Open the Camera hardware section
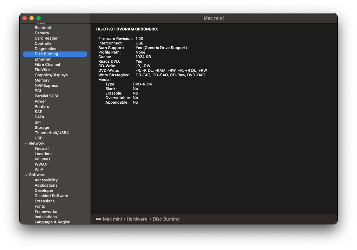The width and height of the screenshot is (357, 250). point(42,33)
